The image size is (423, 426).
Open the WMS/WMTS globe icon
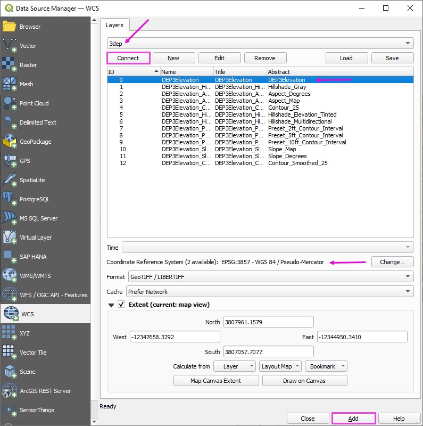point(10,276)
